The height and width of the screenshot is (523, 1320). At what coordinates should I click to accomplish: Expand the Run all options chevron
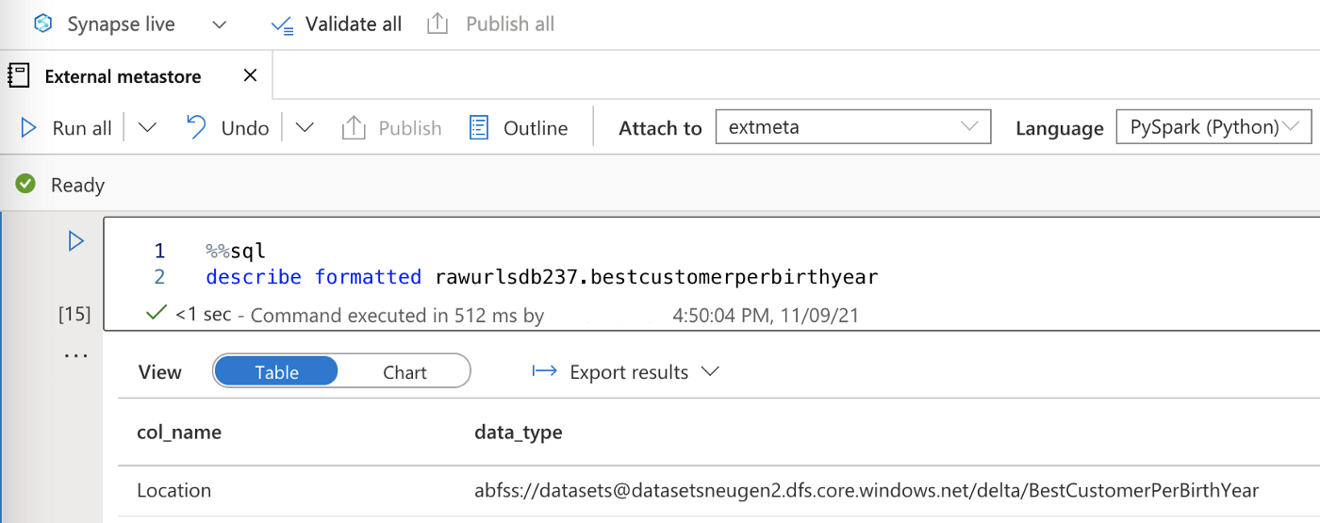(x=147, y=128)
